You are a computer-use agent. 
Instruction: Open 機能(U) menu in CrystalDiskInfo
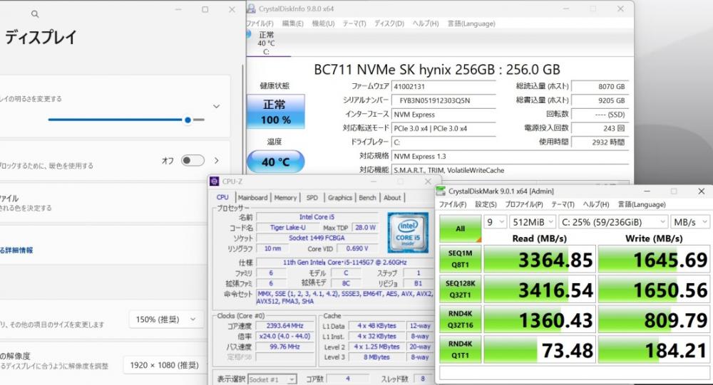(x=323, y=23)
